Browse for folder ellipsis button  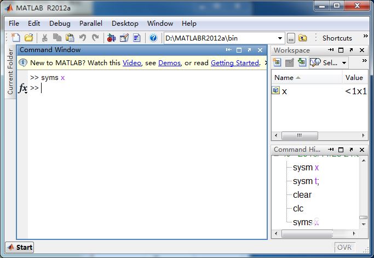click(x=291, y=38)
